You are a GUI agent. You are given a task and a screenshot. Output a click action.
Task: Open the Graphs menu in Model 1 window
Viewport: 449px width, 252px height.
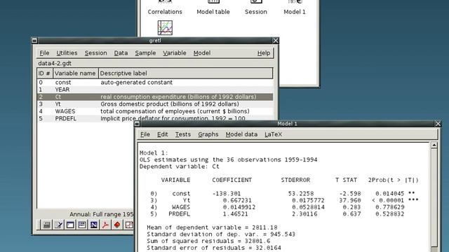tap(208, 134)
